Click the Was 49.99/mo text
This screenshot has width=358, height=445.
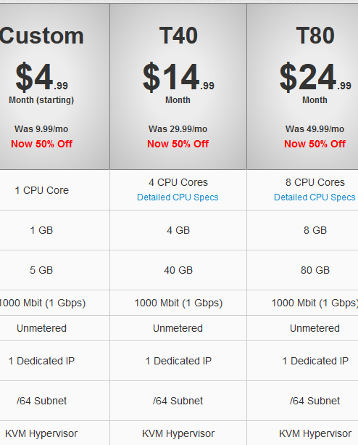pyautogui.click(x=315, y=129)
